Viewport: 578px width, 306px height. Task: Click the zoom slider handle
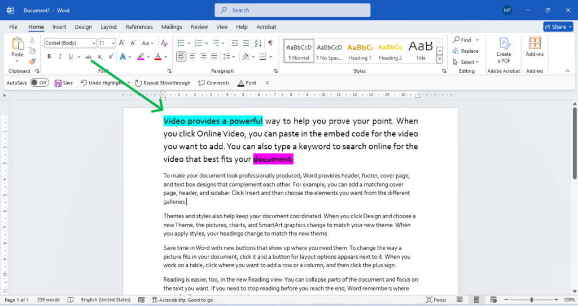click(x=531, y=300)
